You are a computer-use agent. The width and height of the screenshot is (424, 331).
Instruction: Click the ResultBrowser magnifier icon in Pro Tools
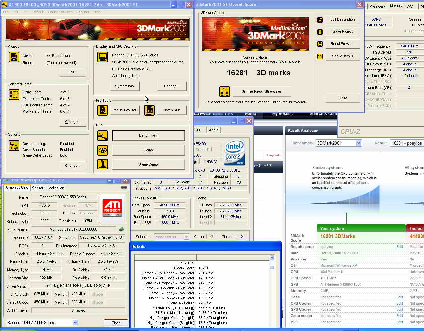tap(103, 110)
